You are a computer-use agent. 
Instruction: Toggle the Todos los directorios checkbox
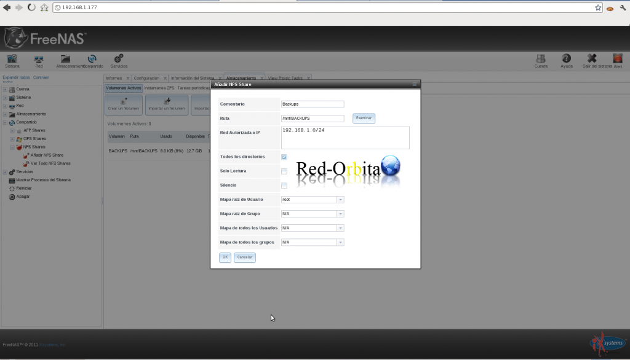click(x=284, y=157)
